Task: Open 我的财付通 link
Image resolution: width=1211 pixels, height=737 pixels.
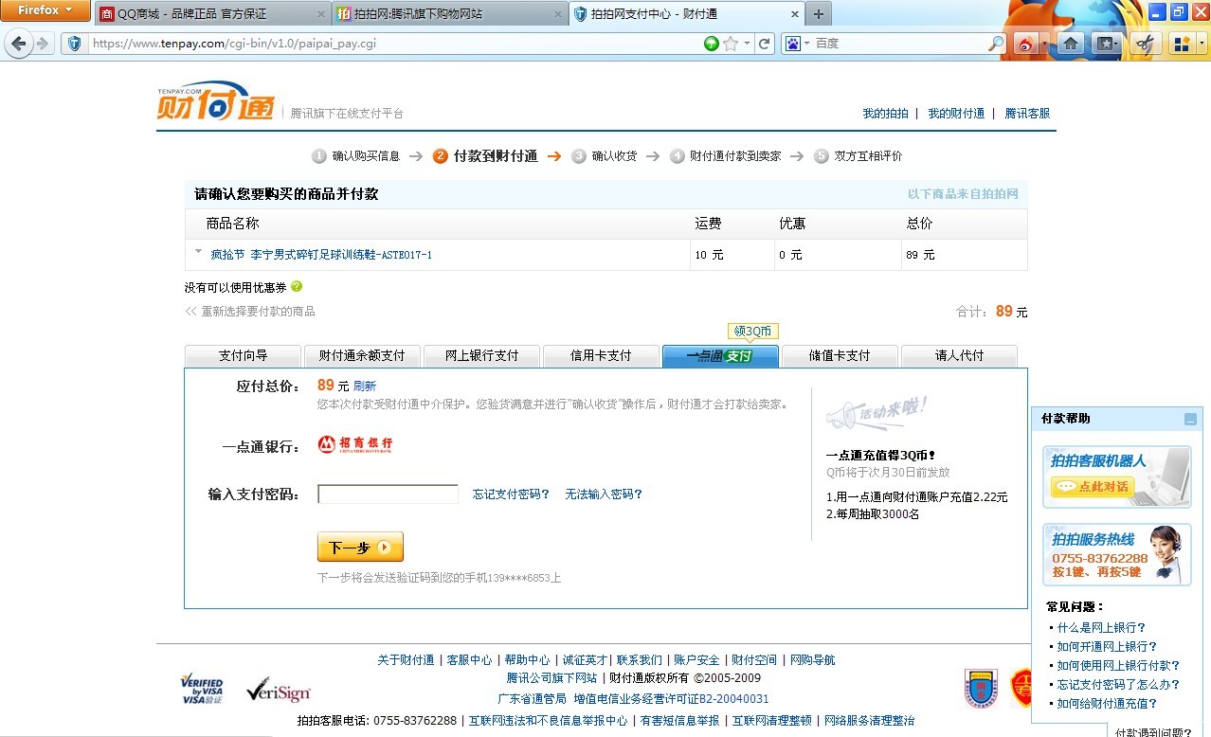Action: point(956,114)
